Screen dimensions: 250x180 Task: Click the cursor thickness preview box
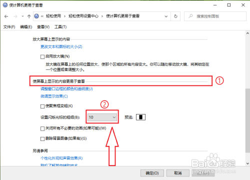140,117
